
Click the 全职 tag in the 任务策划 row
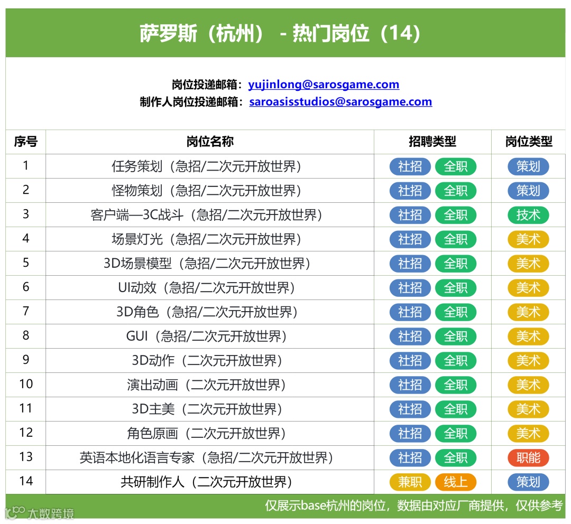(456, 167)
